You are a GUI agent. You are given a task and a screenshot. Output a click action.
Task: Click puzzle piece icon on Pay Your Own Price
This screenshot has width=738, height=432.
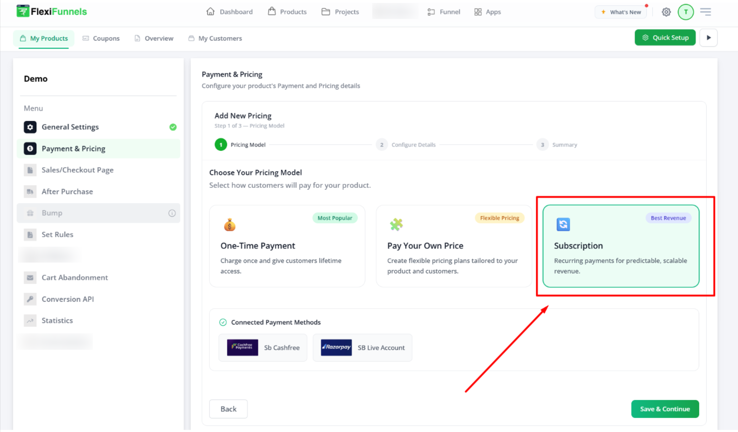click(396, 225)
